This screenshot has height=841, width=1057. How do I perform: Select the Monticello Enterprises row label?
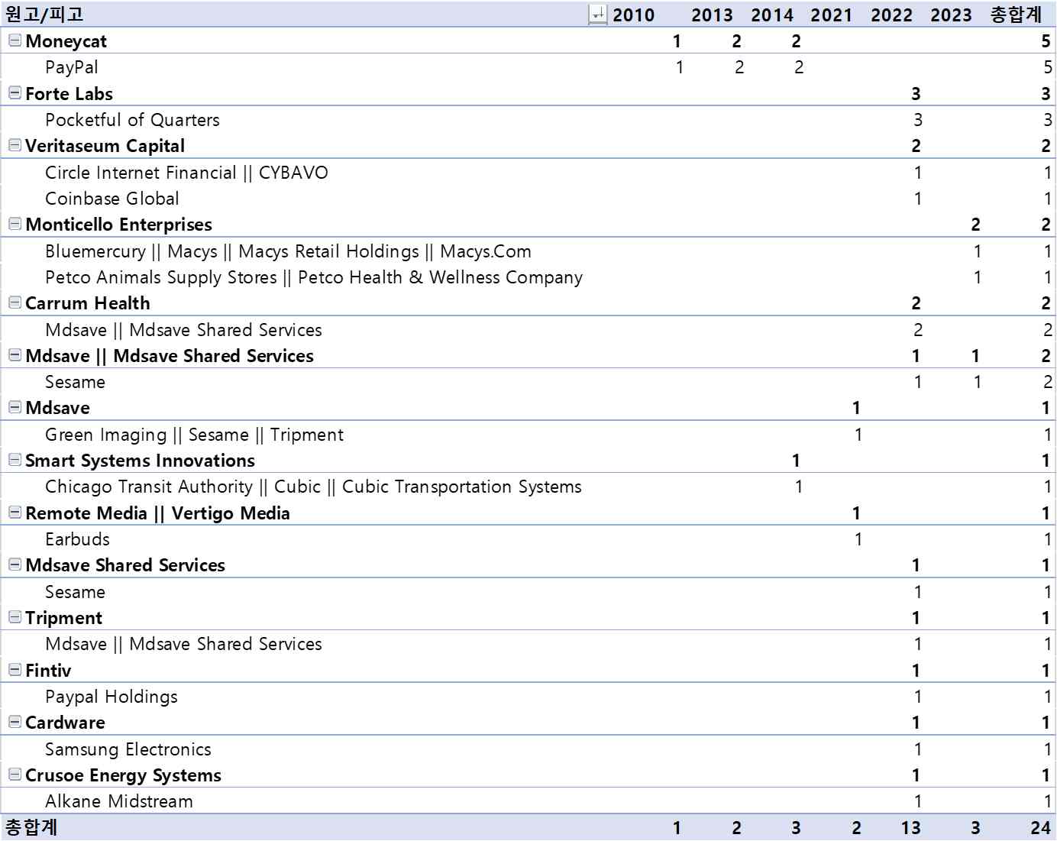point(118,225)
